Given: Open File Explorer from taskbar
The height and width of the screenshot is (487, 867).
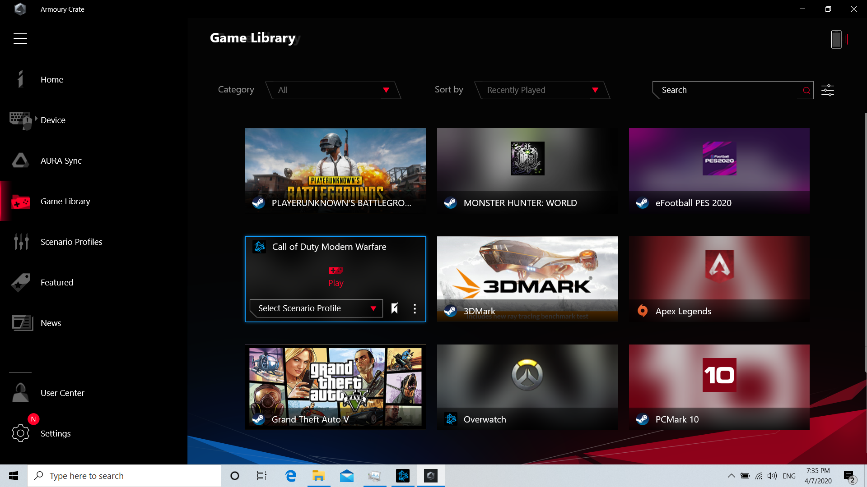Looking at the screenshot, I should 318,476.
